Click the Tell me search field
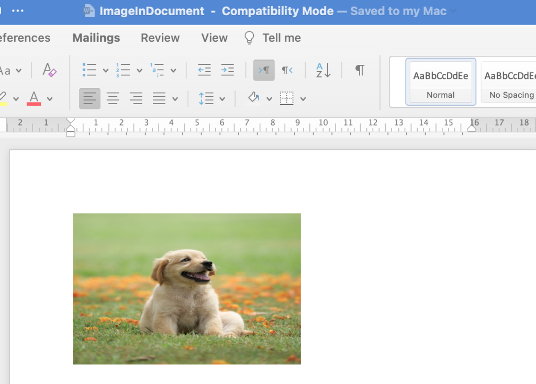536x384 pixels. click(x=281, y=38)
